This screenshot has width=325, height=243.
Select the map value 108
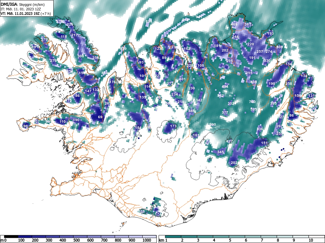(x=201, y=65)
